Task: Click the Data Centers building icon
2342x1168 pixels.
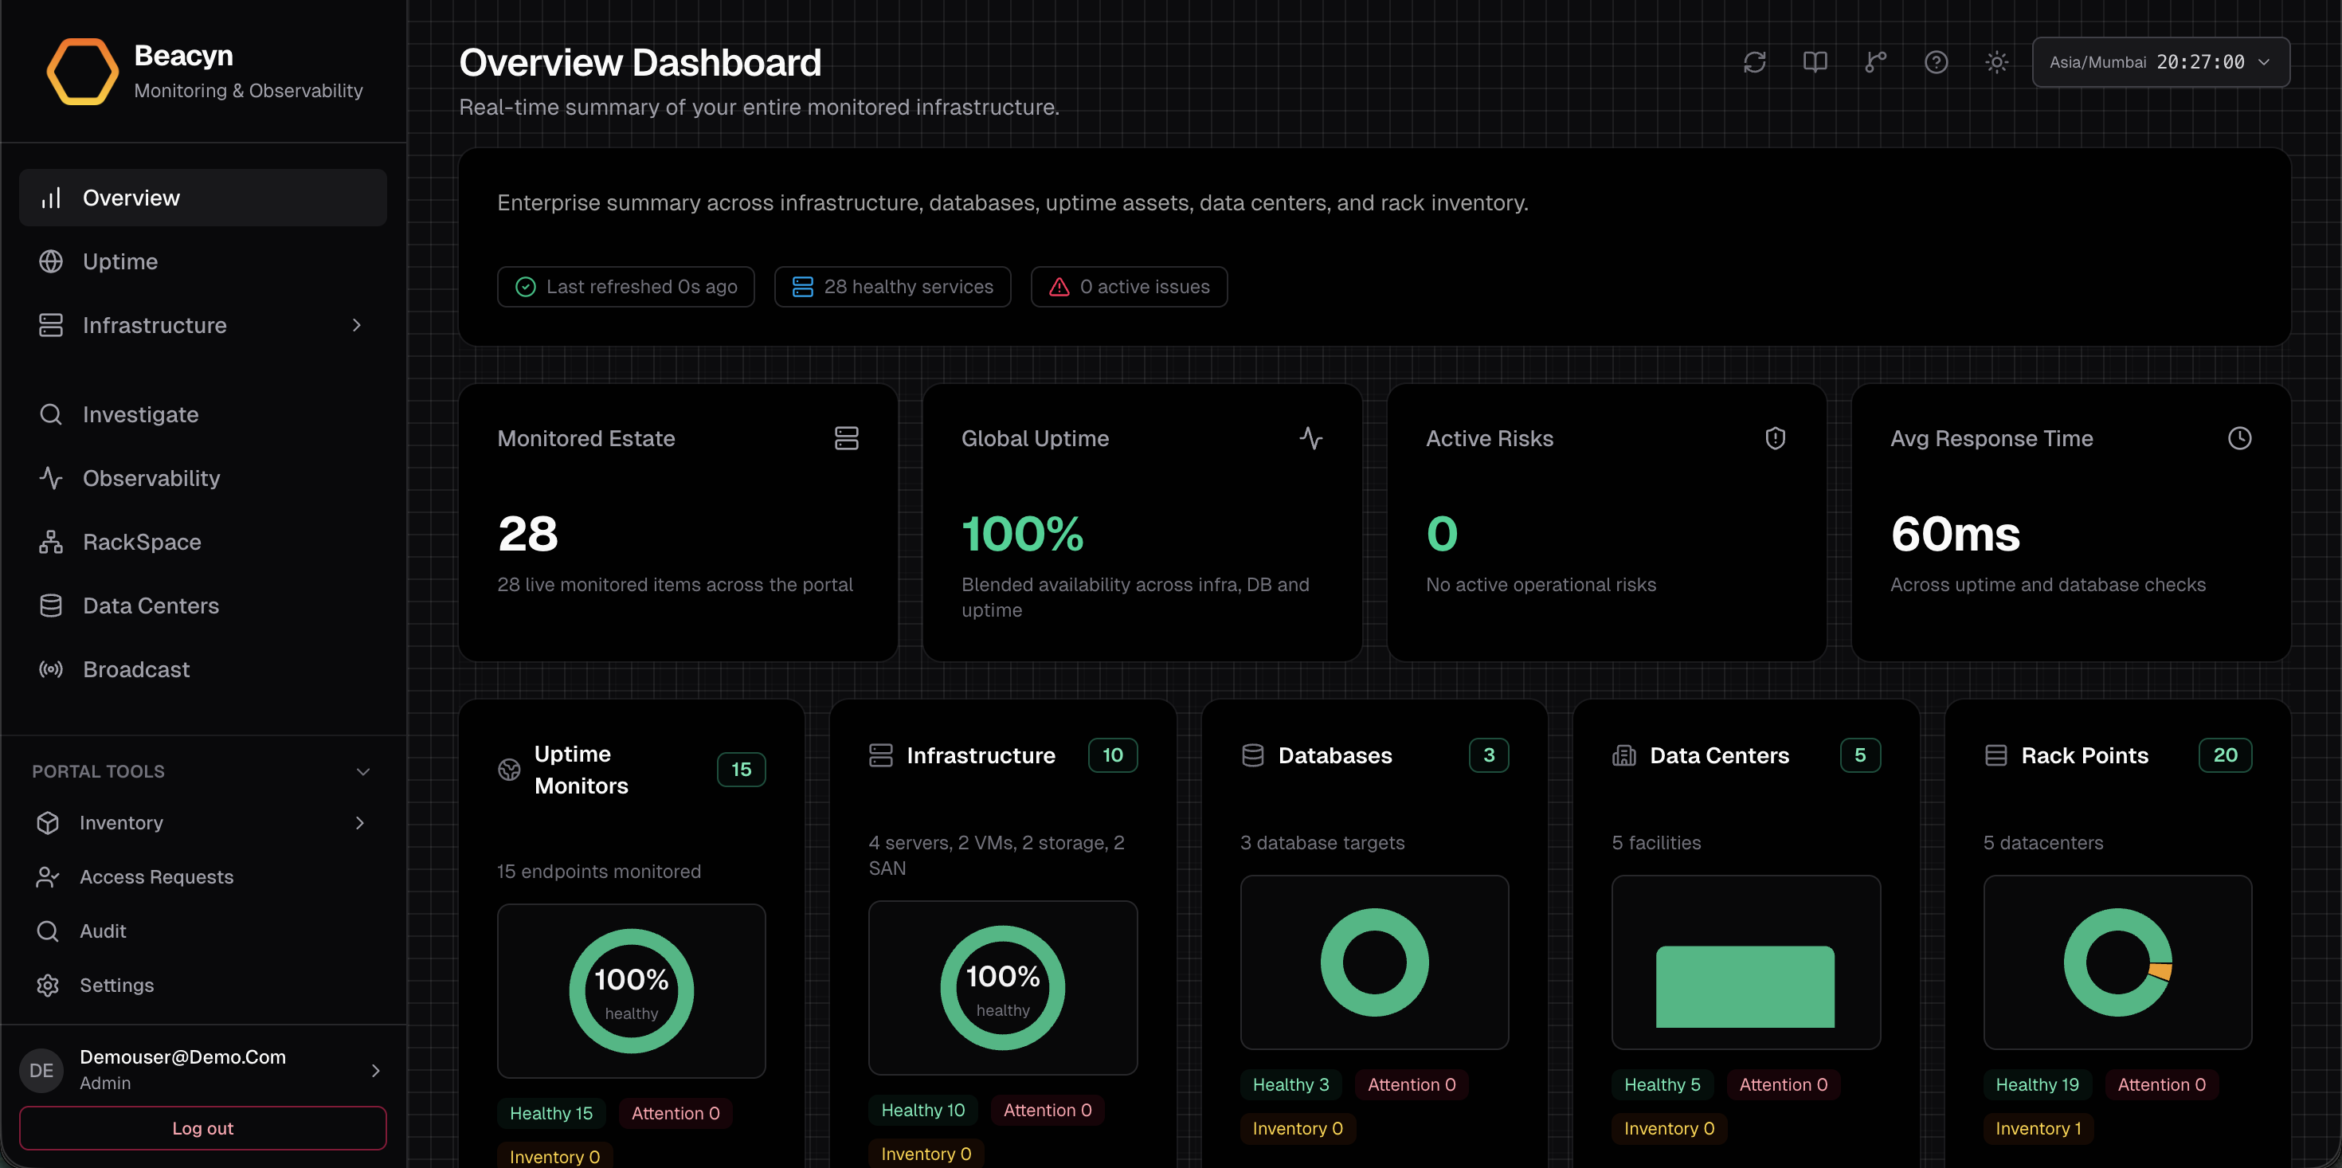Action: [x=1623, y=755]
